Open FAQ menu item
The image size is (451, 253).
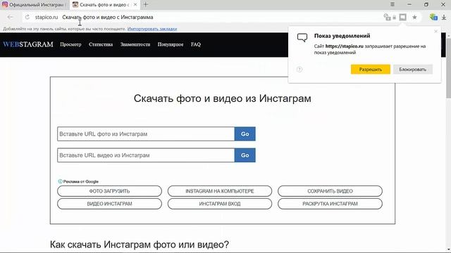(196, 44)
